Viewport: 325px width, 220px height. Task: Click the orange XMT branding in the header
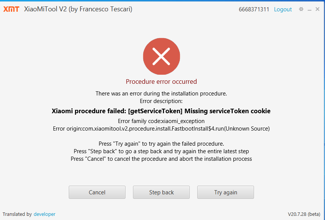[11, 9]
